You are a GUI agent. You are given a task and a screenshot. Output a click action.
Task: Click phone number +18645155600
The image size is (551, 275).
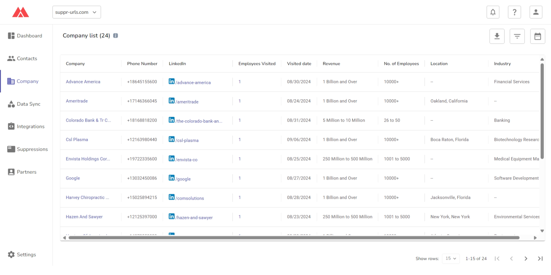[x=142, y=82]
